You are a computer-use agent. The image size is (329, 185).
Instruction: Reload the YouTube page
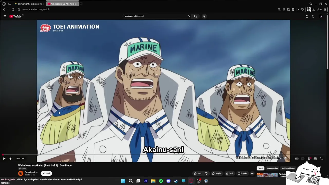pos(13,10)
